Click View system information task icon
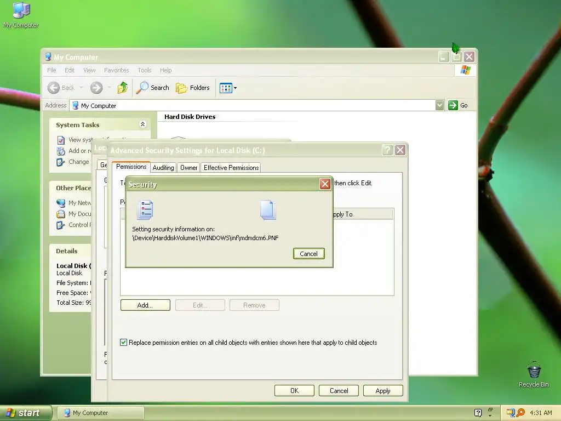561x421 pixels. click(61, 140)
